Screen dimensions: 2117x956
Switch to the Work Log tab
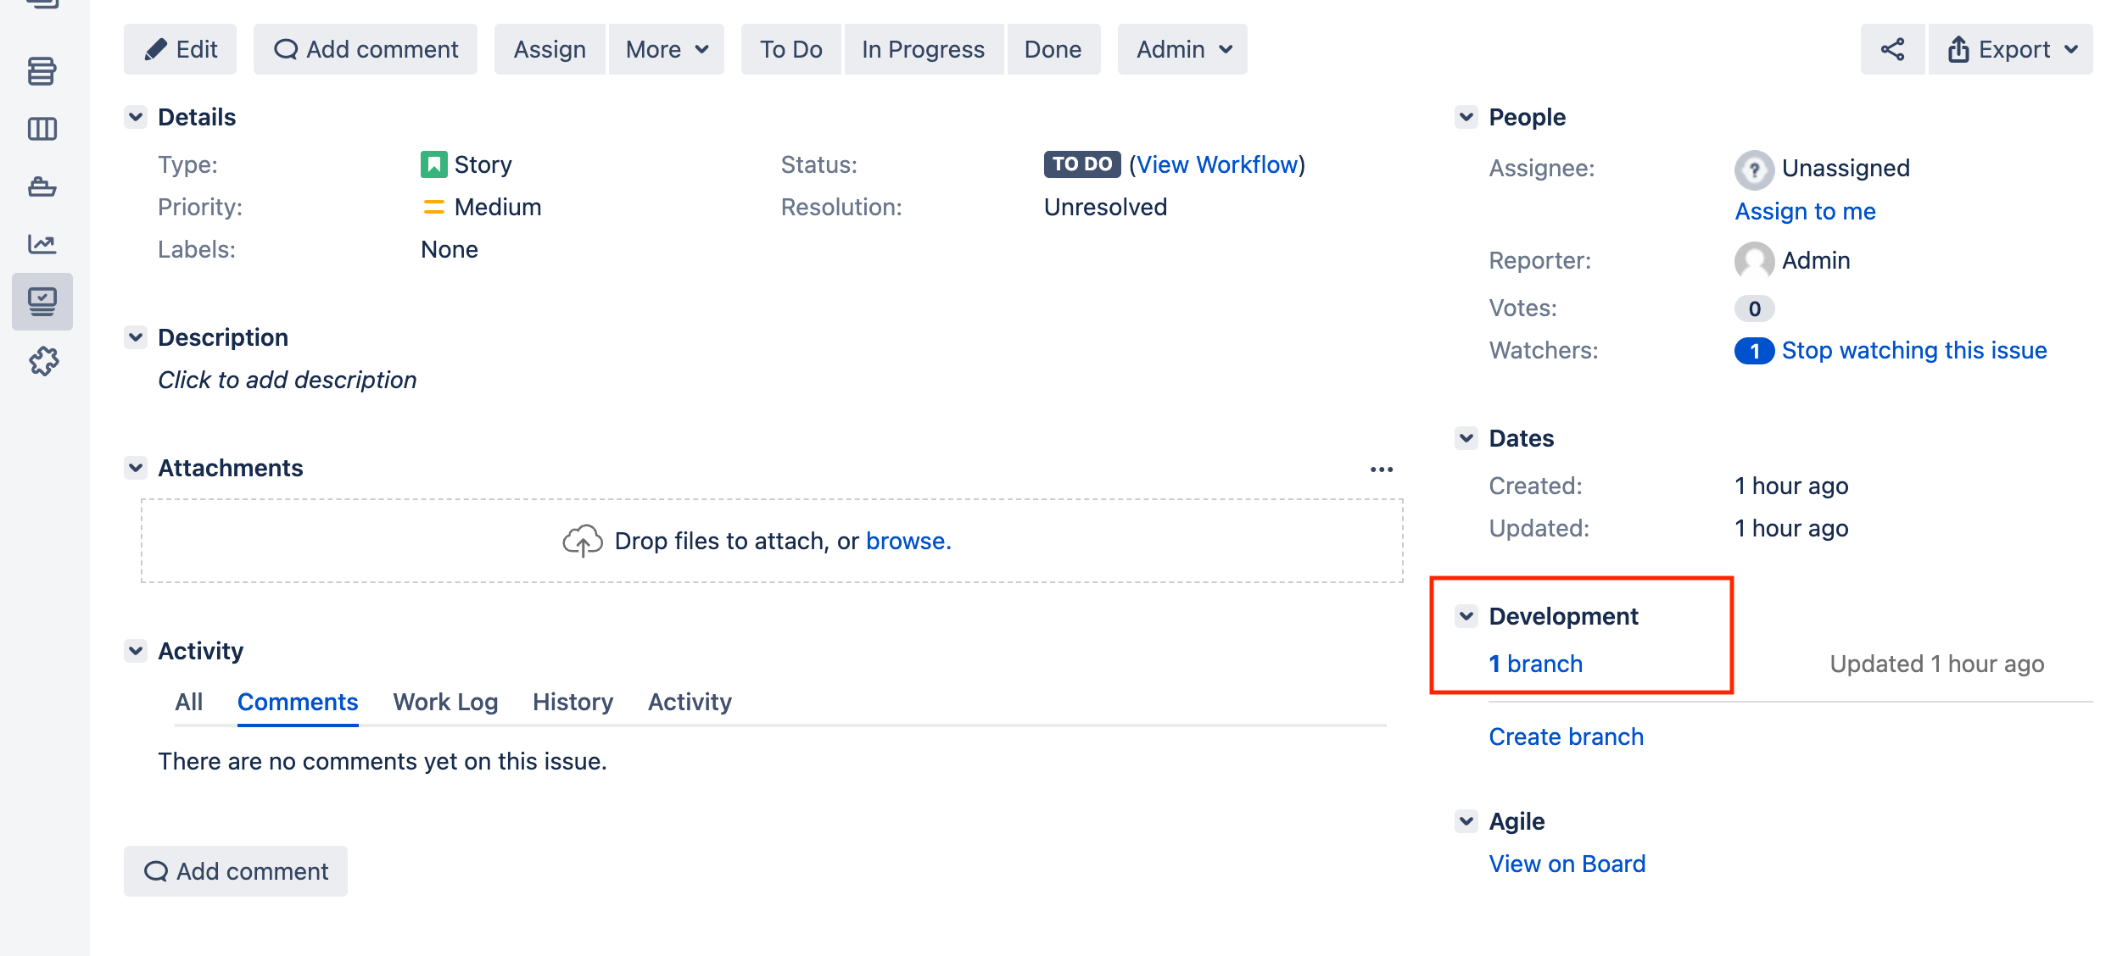[x=445, y=702]
